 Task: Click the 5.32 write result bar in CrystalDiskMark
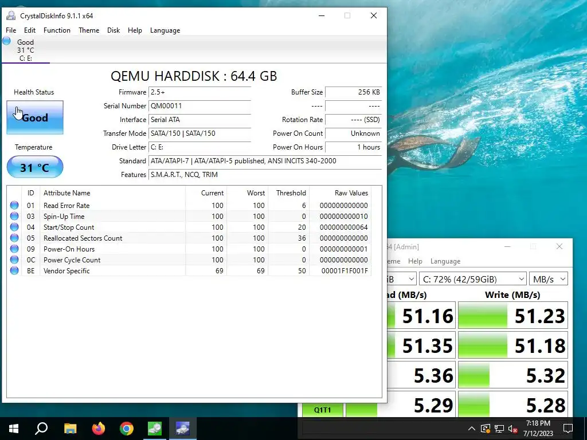click(x=513, y=375)
